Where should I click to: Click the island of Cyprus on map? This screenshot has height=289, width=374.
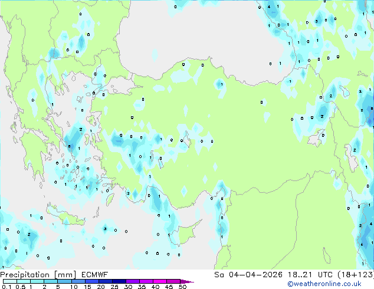click(x=186, y=233)
